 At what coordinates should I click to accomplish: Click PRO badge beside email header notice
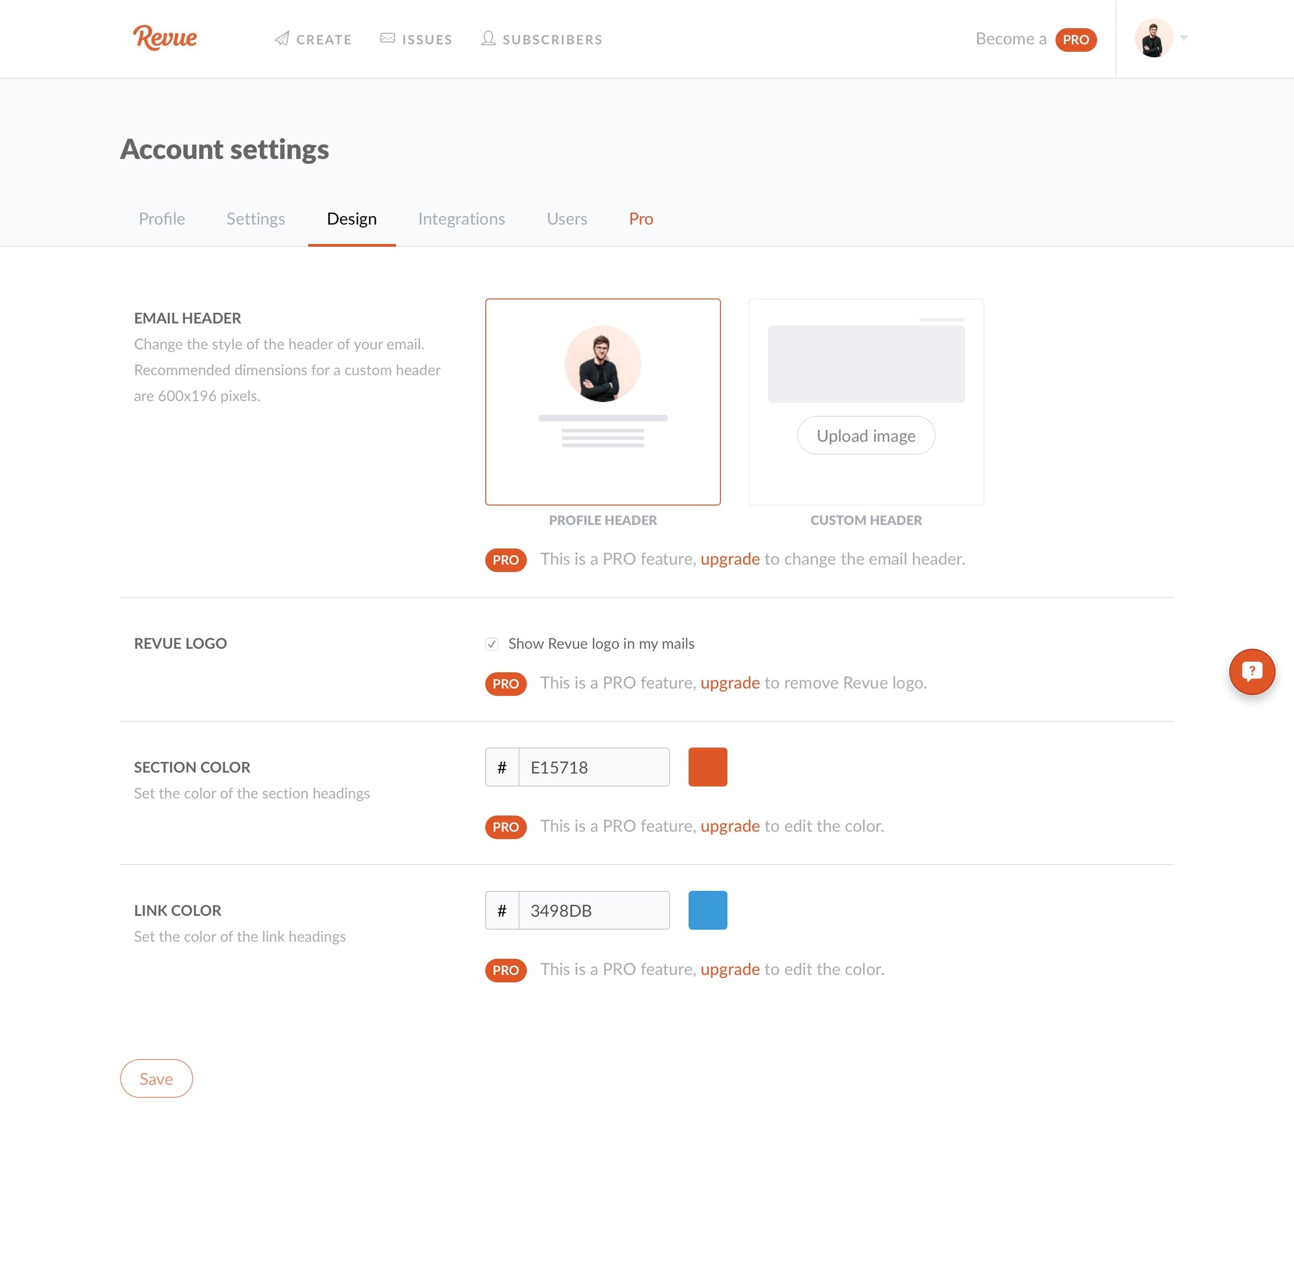pyautogui.click(x=506, y=560)
